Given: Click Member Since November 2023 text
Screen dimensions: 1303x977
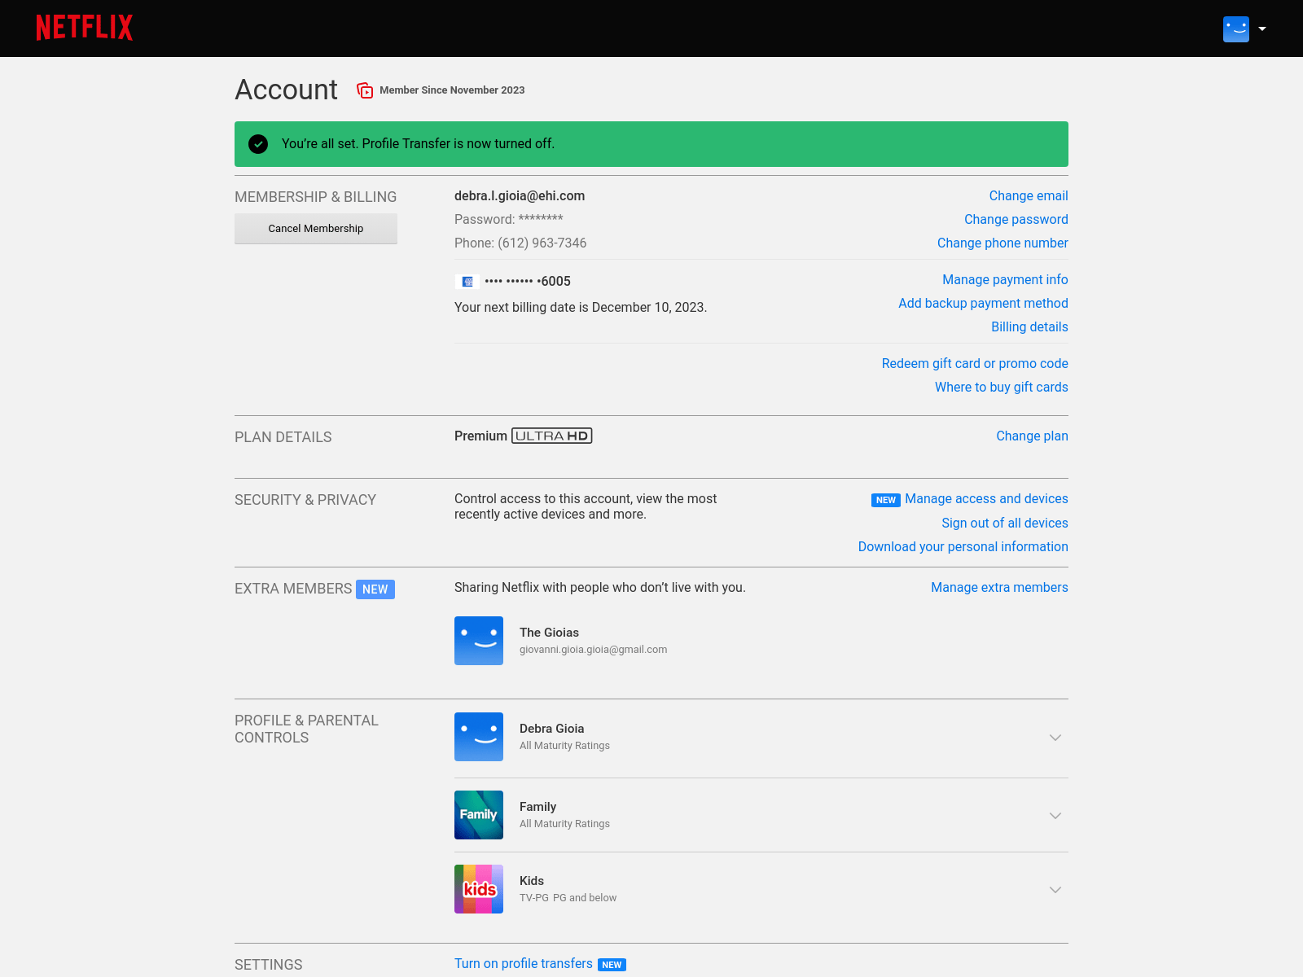Looking at the screenshot, I should [452, 90].
